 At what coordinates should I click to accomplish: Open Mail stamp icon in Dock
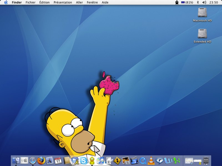[x=50, y=160]
